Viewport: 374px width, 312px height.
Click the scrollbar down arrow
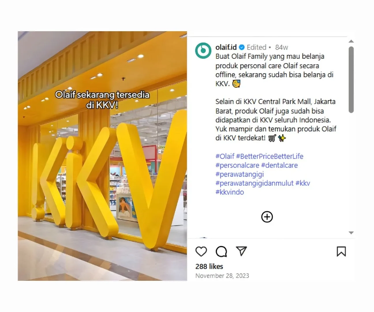click(351, 233)
